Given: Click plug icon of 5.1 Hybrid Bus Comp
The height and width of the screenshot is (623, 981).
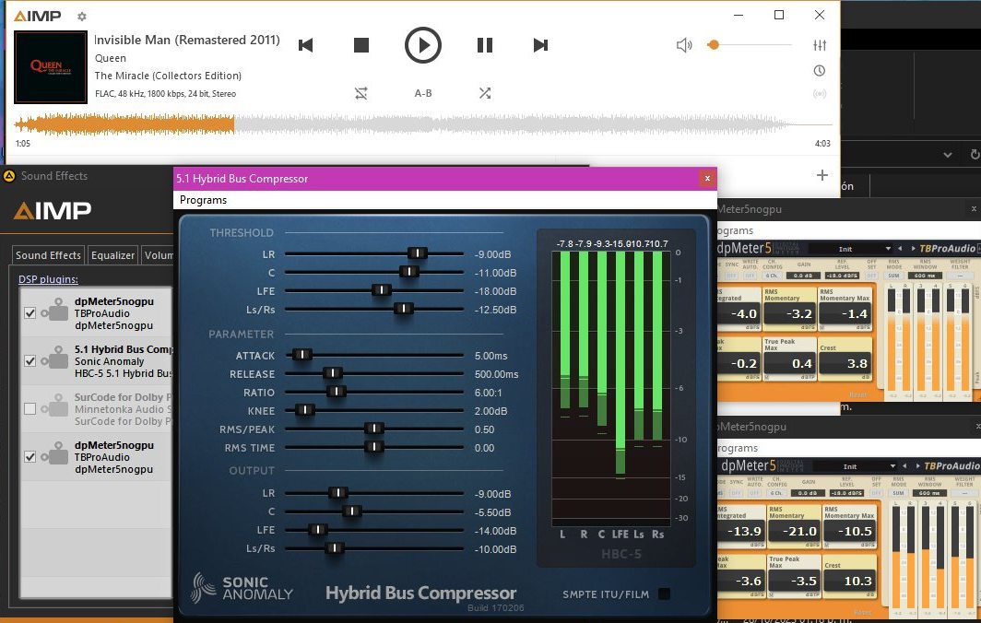Looking at the screenshot, I should pos(55,358).
